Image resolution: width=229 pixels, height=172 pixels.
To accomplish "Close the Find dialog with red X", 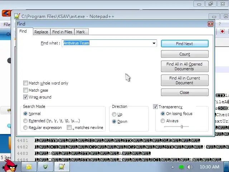I will pos(210,24).
